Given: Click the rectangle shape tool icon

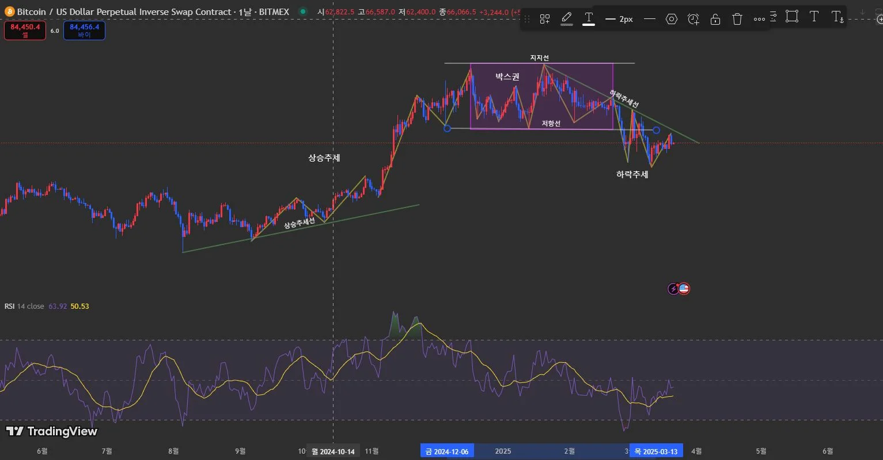Looking at the screenshot, I should 792,17.
